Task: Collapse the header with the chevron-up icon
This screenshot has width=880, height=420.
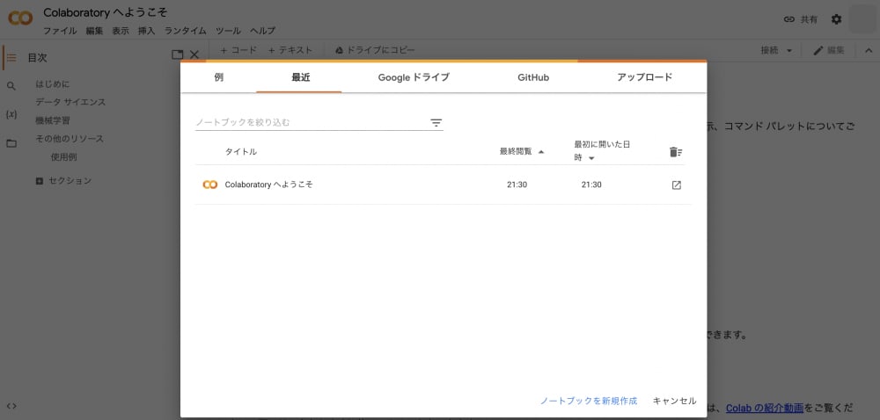Action: coord(869,50)
